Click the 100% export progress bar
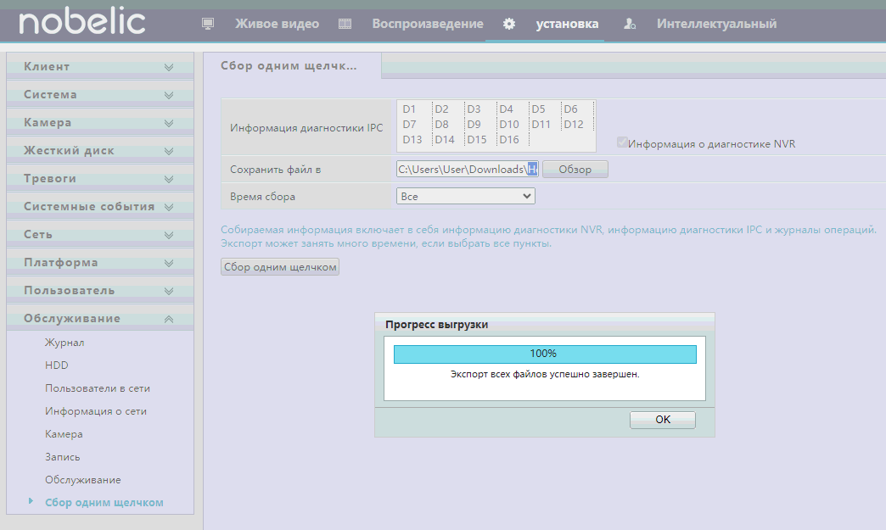Viewport: 886px width, 530px height. click(545, 354)
